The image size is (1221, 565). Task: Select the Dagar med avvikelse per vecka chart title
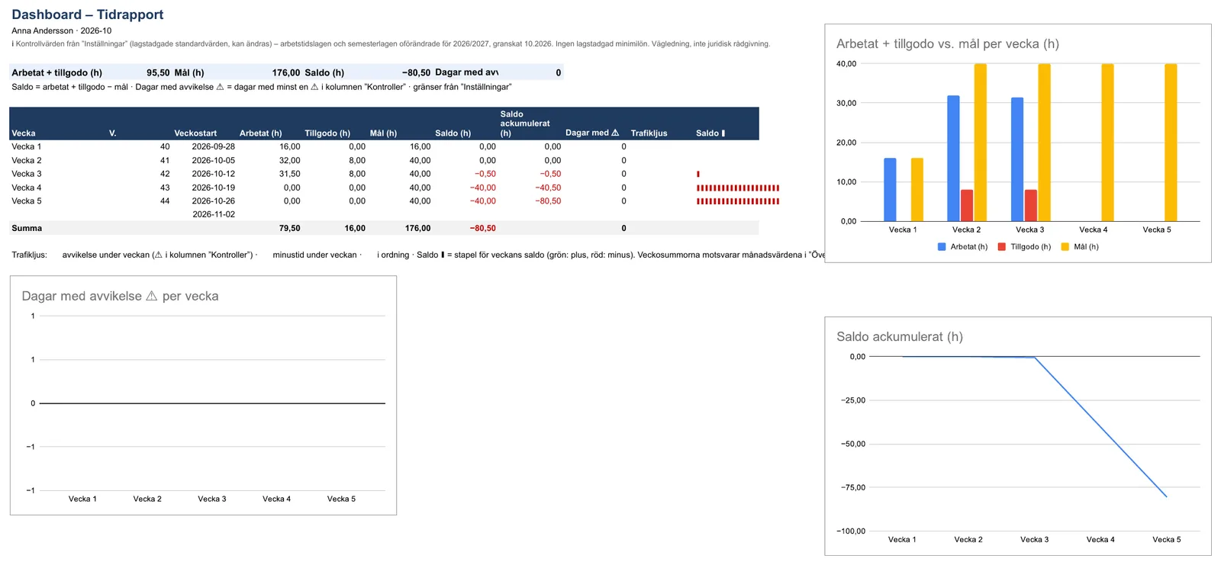coord(120,296)
